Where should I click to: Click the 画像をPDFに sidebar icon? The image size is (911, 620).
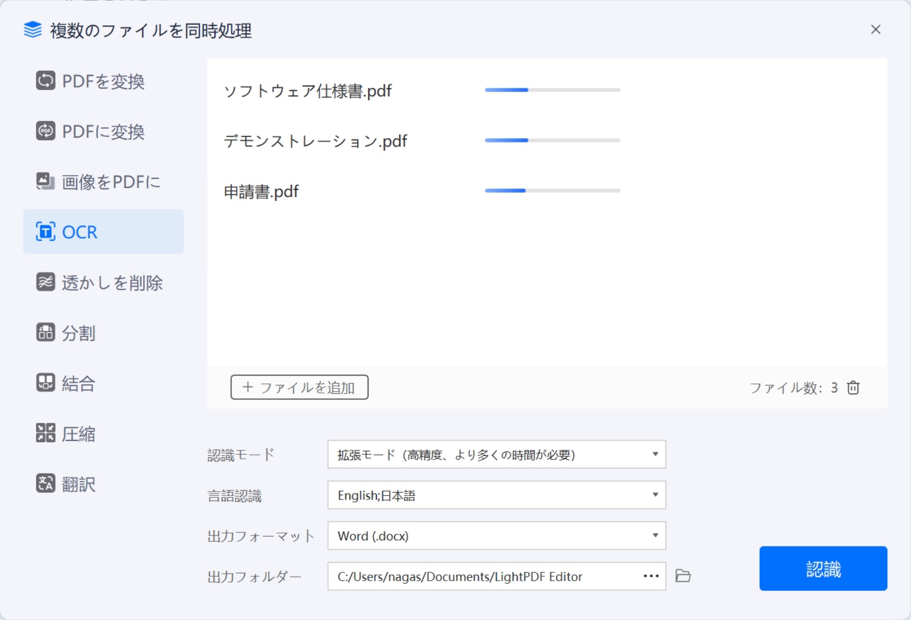point(45,181)
